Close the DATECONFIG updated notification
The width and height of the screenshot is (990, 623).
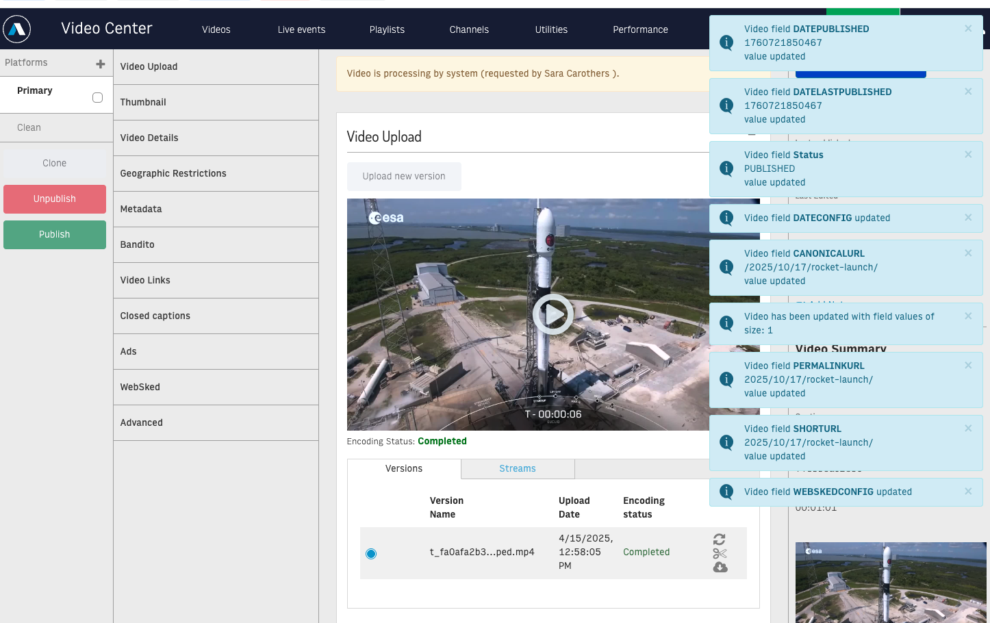(968, 218)
